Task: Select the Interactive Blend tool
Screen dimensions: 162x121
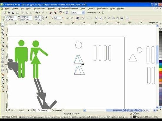Action: (2, 74)
